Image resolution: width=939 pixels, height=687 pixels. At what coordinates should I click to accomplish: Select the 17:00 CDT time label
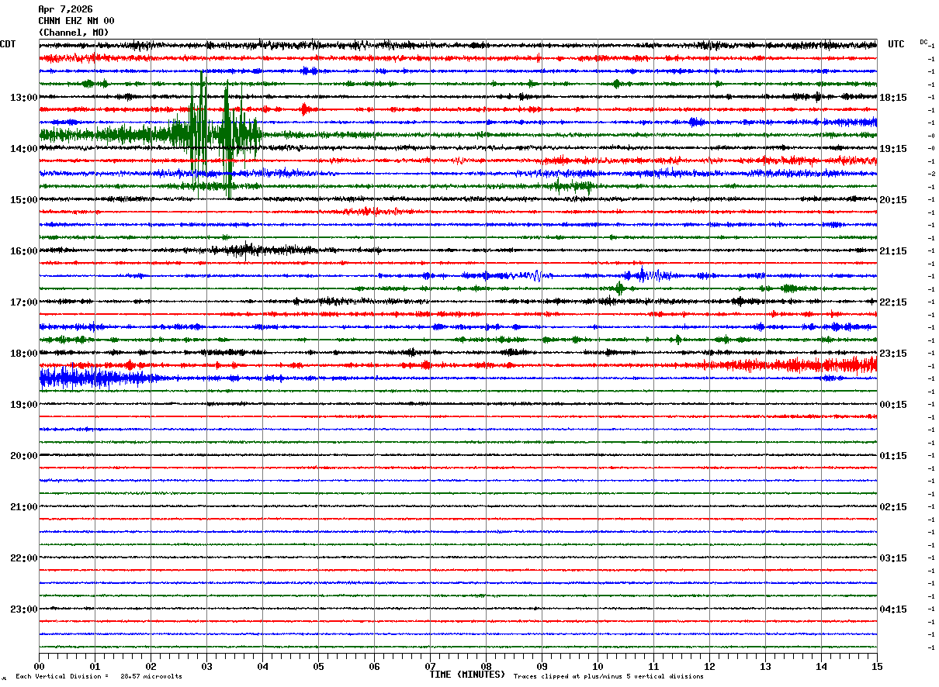pyautogui.click(x=24, y=302)
